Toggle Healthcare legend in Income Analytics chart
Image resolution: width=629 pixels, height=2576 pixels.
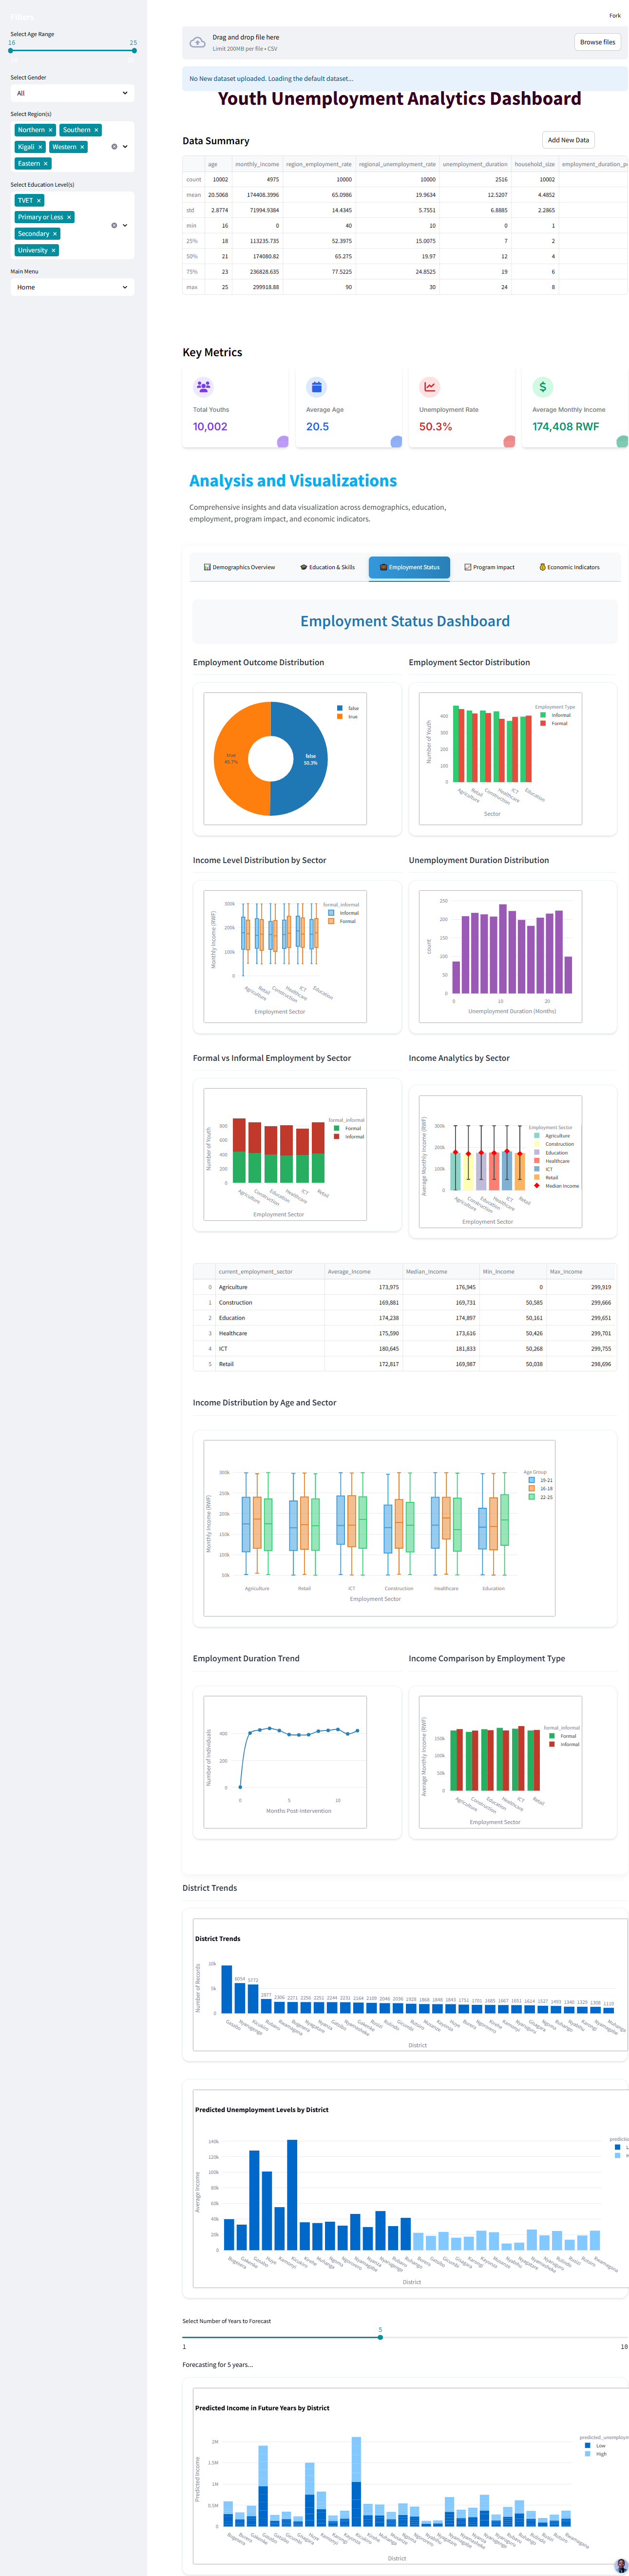click(x=552, y=1161)
